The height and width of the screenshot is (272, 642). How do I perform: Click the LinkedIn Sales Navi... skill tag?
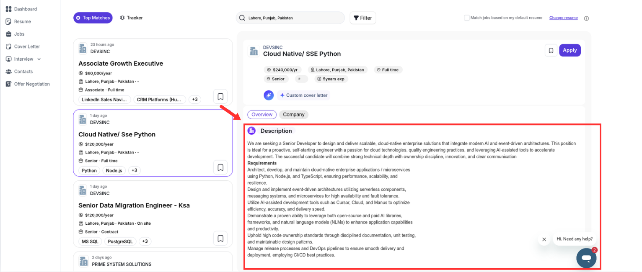tap(104, 100)
